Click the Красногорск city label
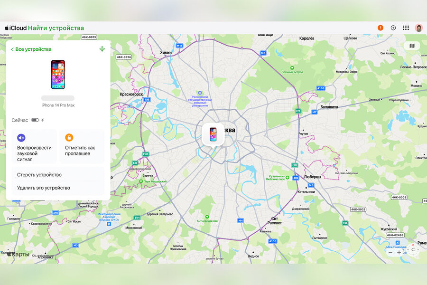This screenshot has height=285, width=427. pos(131,94)
